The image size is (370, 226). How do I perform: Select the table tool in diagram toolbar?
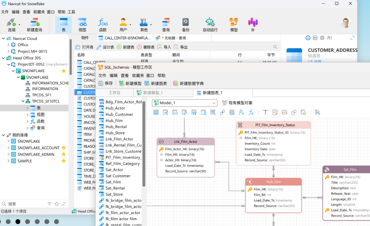156,112
